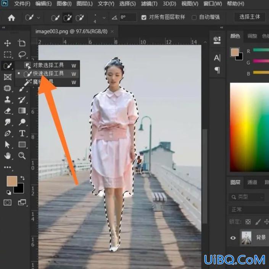Open layer blend mode 正常 dropdown
Screen dimensions: 269x269
pyautogui.click(x=248, y=209)
